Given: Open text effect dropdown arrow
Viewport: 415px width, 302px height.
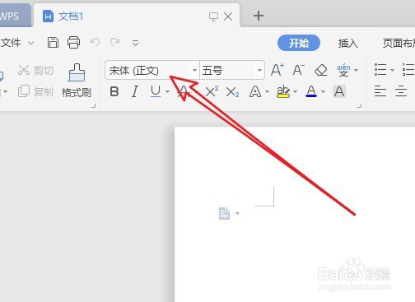Looking at the screenshot, I should 267,91.
